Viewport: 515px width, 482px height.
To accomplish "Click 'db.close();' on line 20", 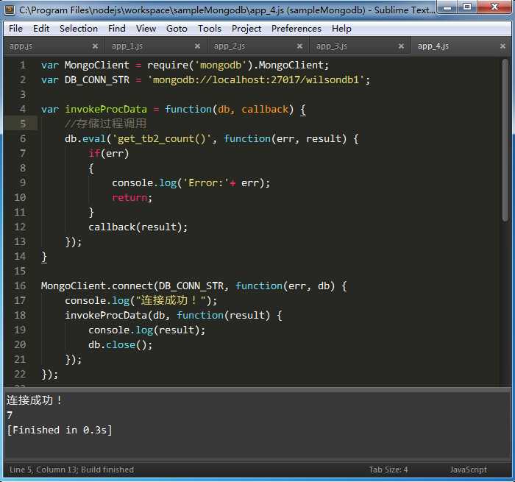I will coord(120,345).
